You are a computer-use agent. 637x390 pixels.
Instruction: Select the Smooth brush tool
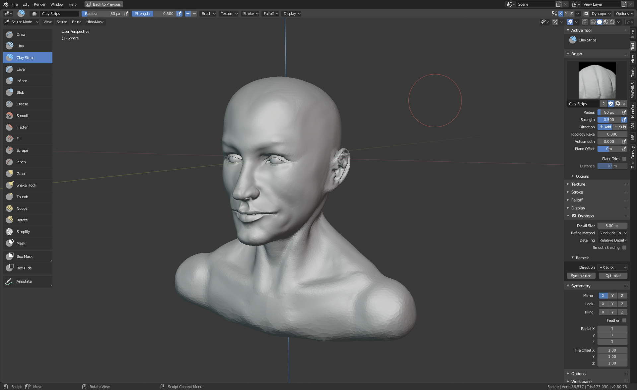23,116
